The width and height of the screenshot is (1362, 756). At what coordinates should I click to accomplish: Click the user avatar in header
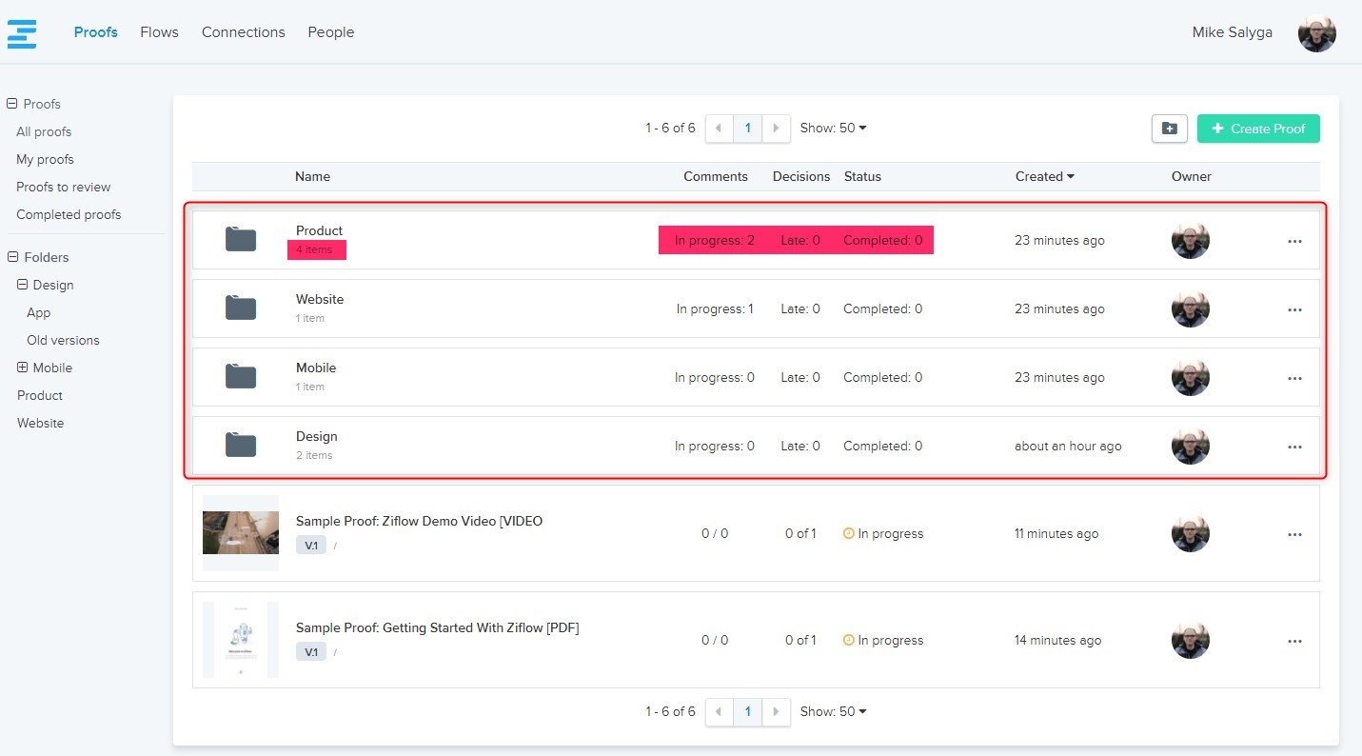1316,33
